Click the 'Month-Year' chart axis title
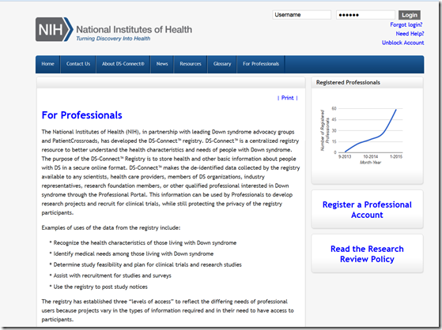The width and height of the screenshot is (442, 330). (370, 163)
